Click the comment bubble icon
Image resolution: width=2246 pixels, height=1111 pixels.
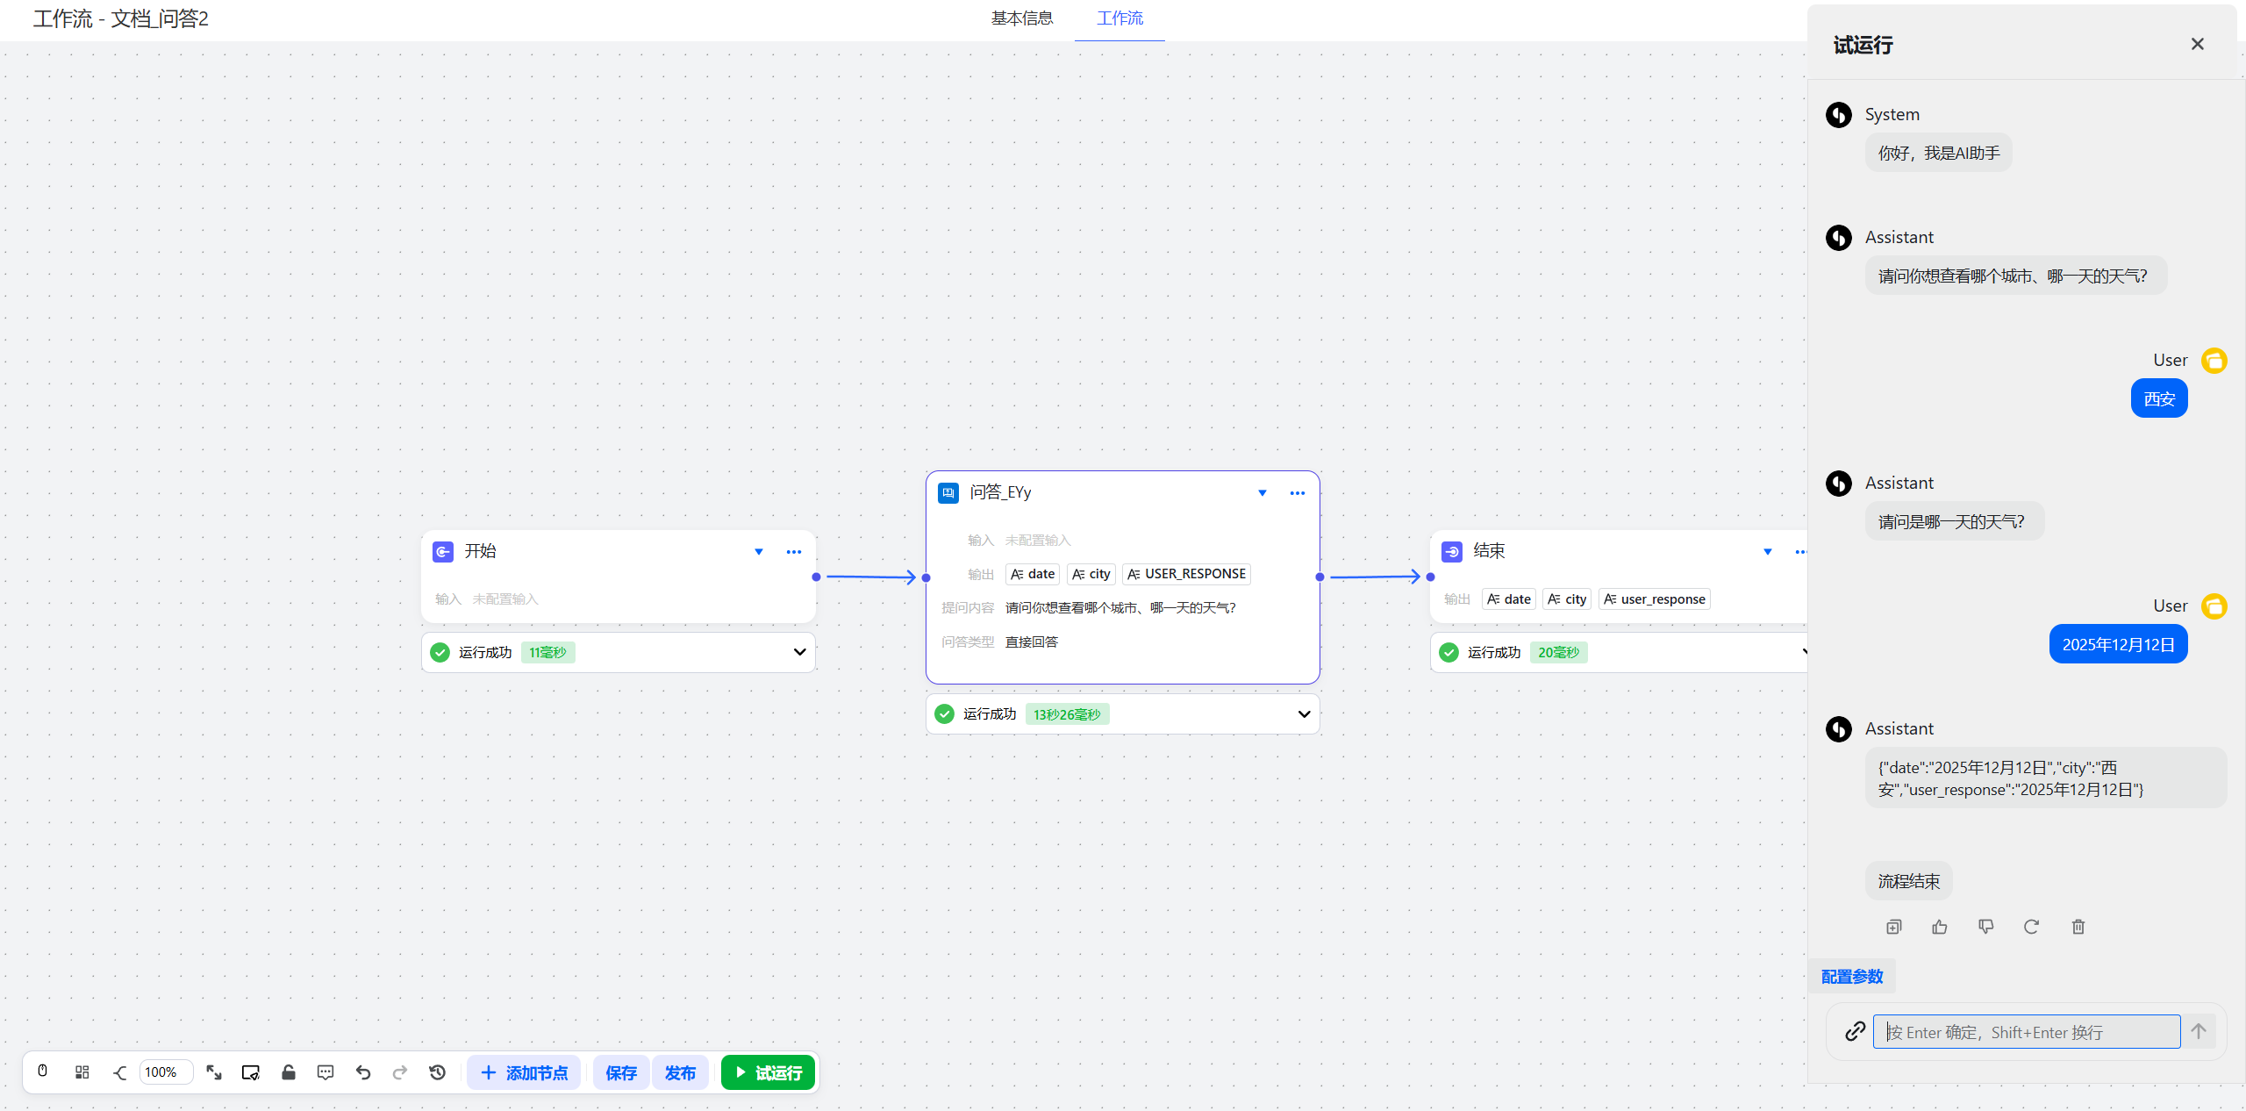tap(325, 1072)
